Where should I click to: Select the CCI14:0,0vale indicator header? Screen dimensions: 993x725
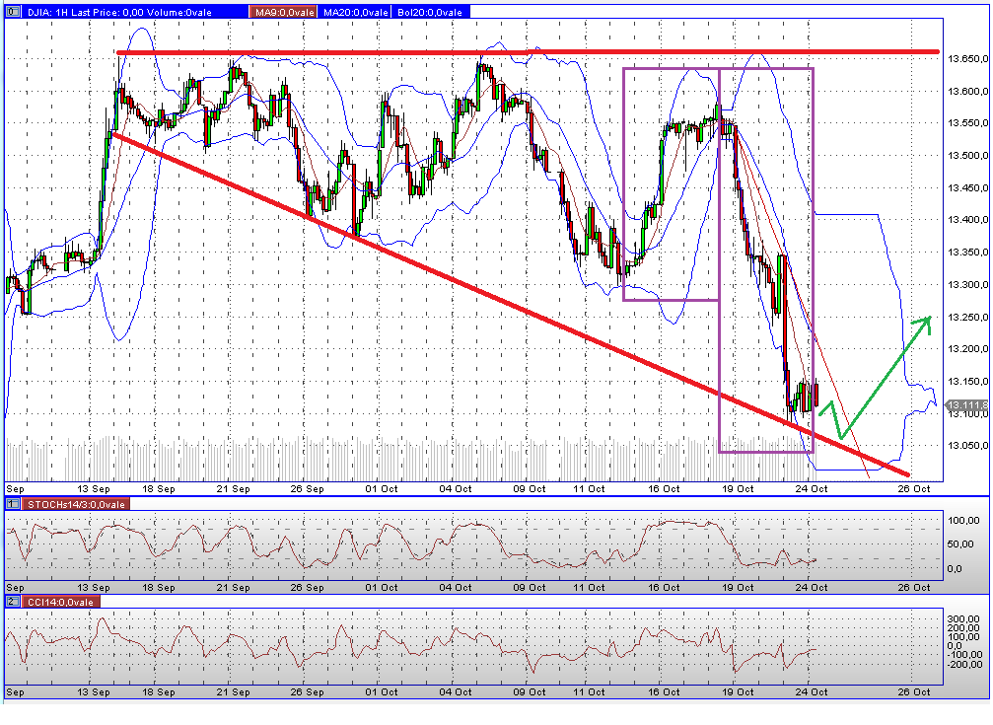click(59, 600)
